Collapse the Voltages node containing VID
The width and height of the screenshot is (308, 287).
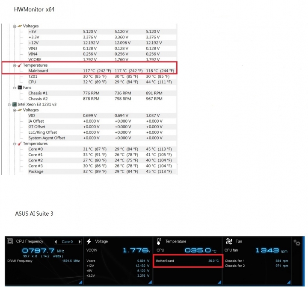click(x=15, y=110)
